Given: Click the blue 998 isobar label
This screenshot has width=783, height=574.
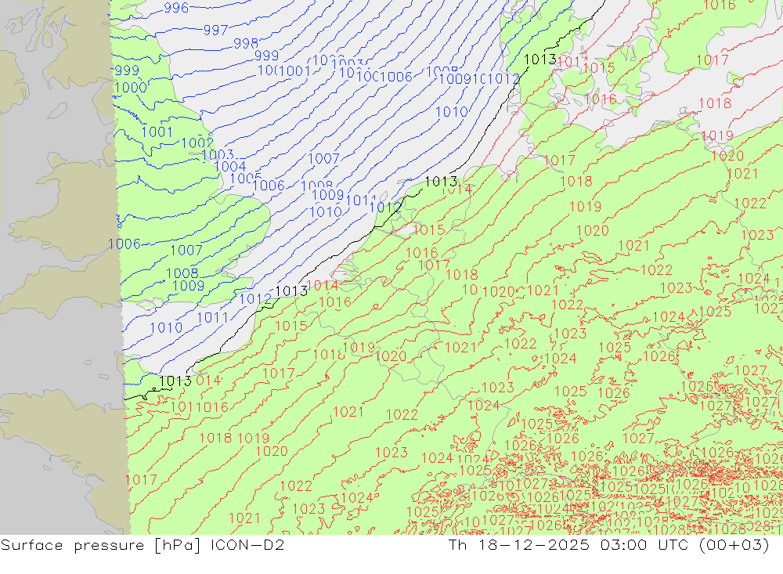Looking at the screenshot, I should [246, 44].
